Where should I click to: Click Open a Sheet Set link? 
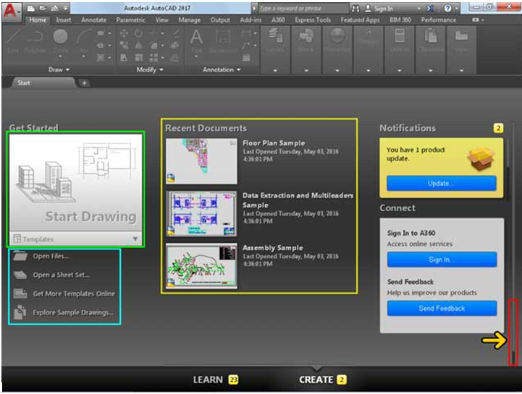(x=62, y=275)
